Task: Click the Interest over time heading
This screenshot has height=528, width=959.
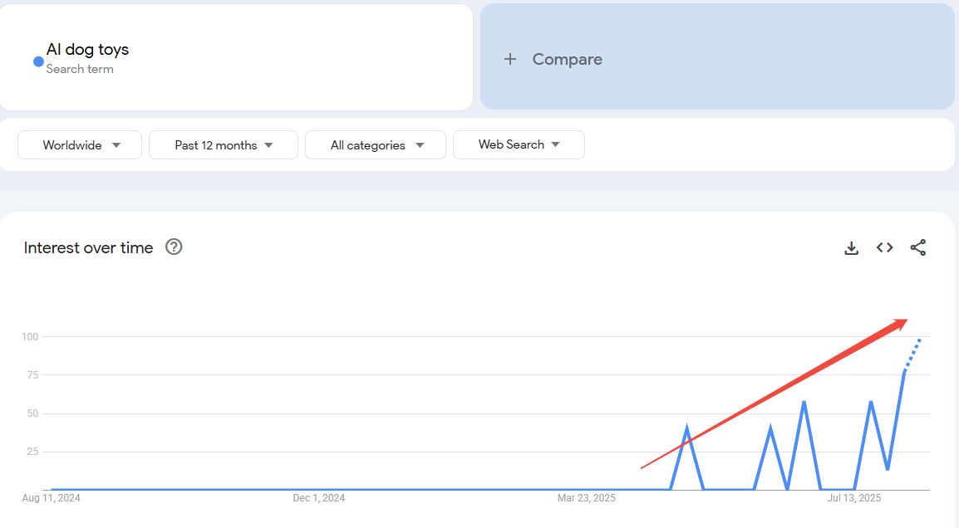Action: click(x=88, y=247)
